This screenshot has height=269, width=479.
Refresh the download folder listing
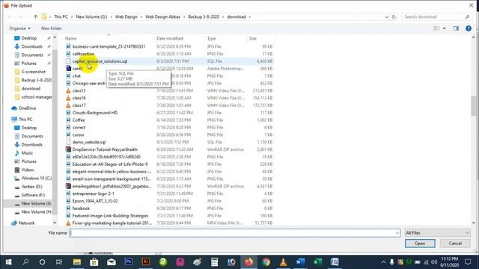pyautogui.click(x=394, y=16)
